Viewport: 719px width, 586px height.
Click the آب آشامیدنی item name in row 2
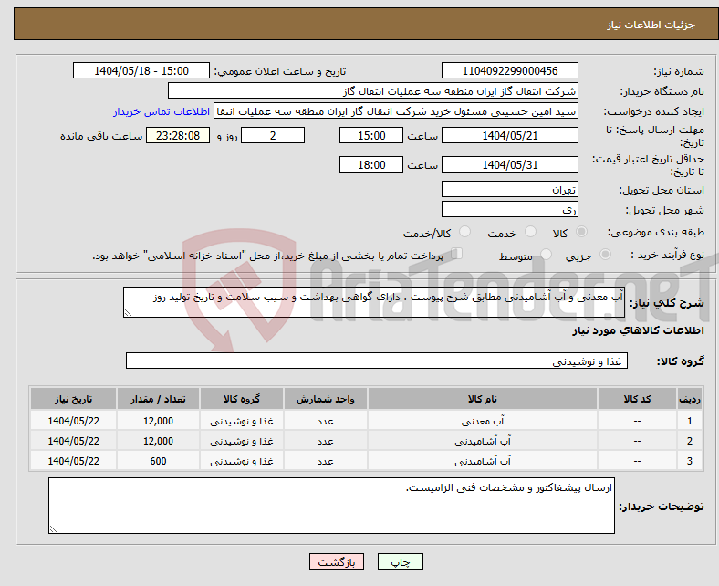click(x=483, y=441)
